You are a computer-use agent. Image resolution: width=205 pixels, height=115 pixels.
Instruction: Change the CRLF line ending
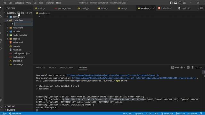pos(156,114)
